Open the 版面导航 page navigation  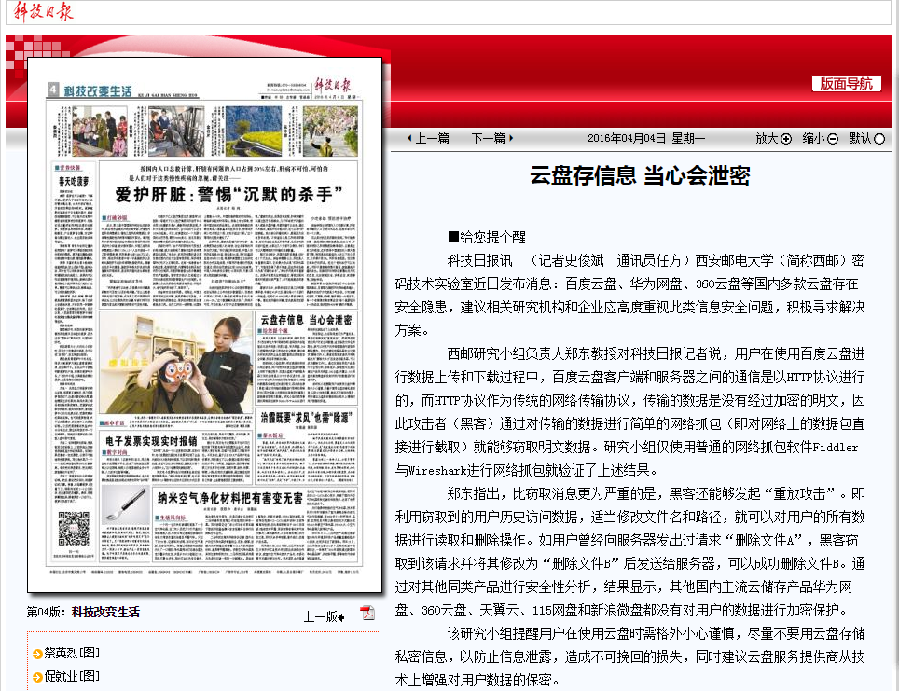pos(846,83)
